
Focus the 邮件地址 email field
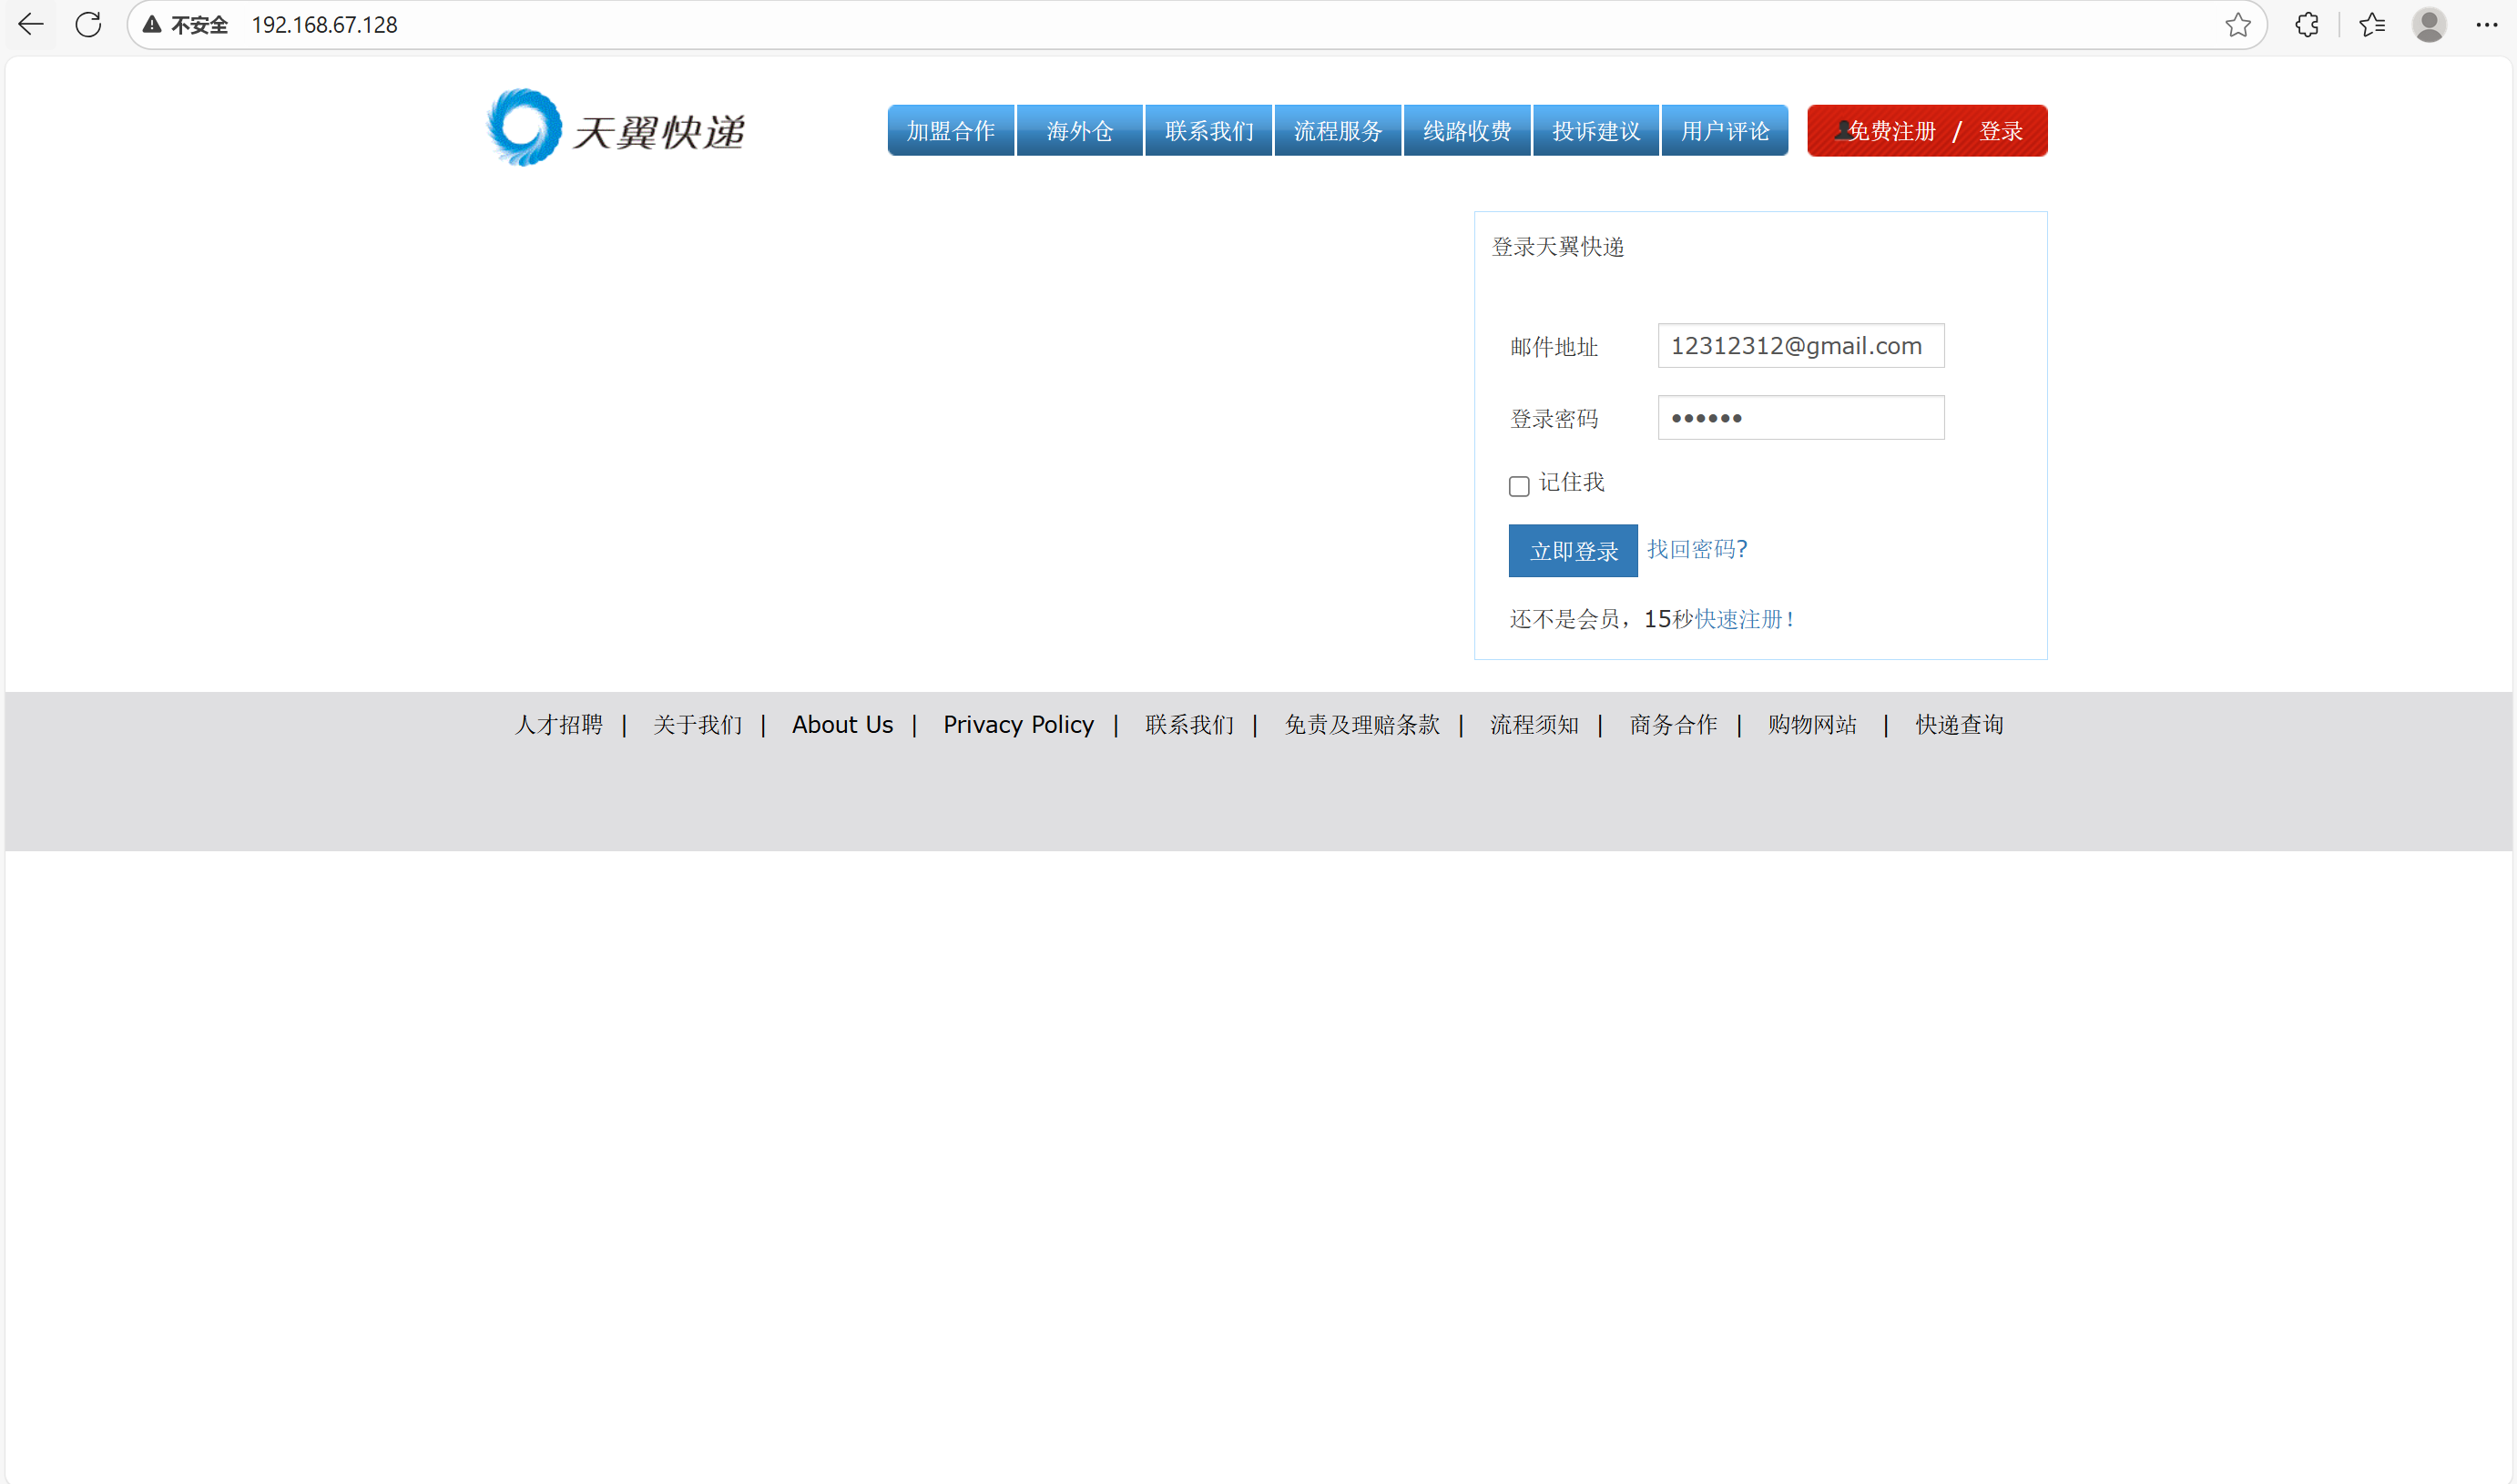pyautogui.click(x=1800, y=346)
